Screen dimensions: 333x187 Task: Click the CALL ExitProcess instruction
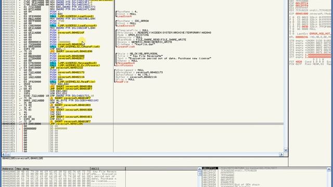(x=75, y=65)
